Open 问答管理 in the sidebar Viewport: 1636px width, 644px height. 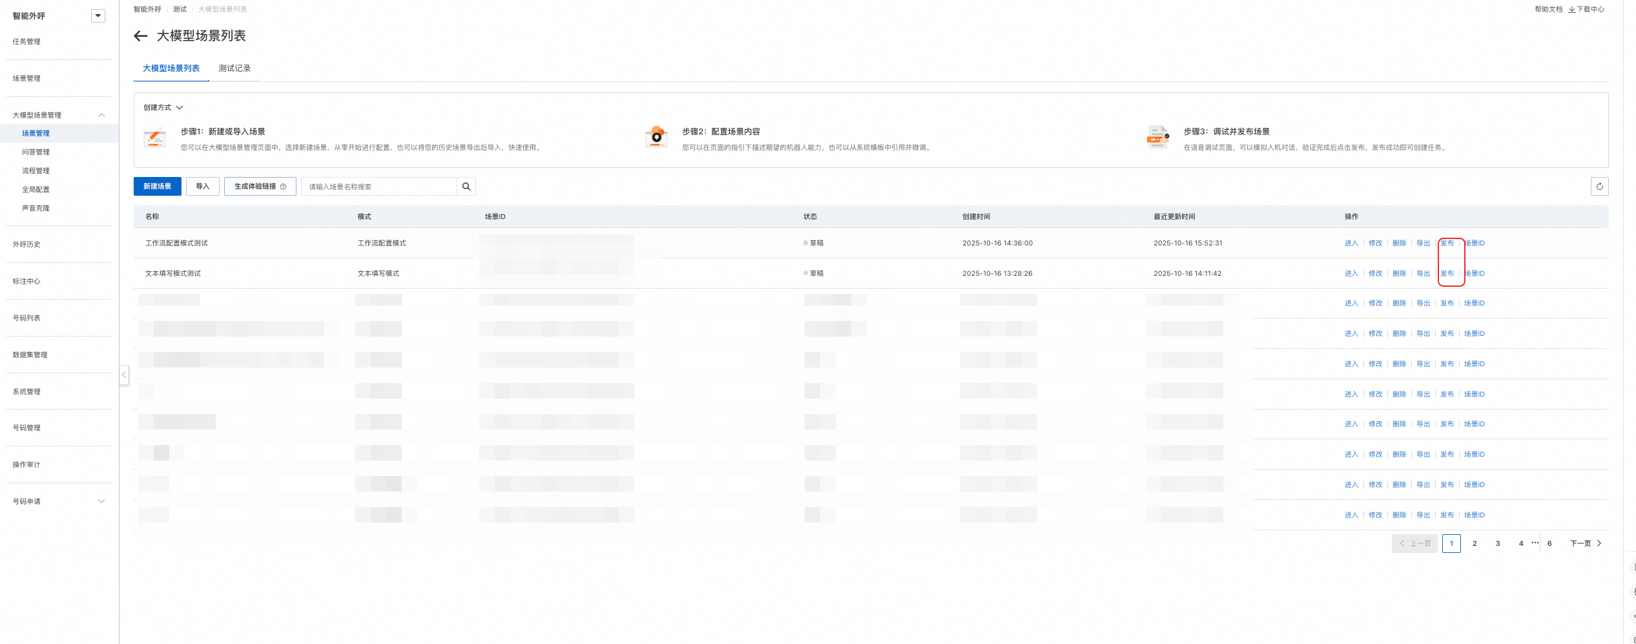[x=36, y=152]
